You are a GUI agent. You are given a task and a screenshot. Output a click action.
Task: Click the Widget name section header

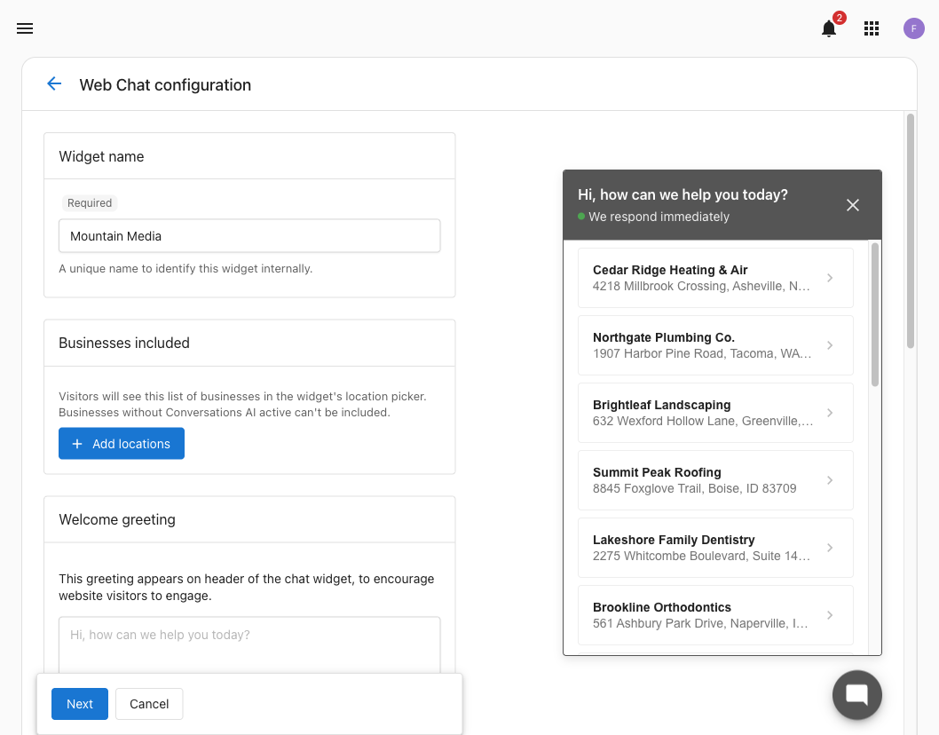[x=101, y=156]
